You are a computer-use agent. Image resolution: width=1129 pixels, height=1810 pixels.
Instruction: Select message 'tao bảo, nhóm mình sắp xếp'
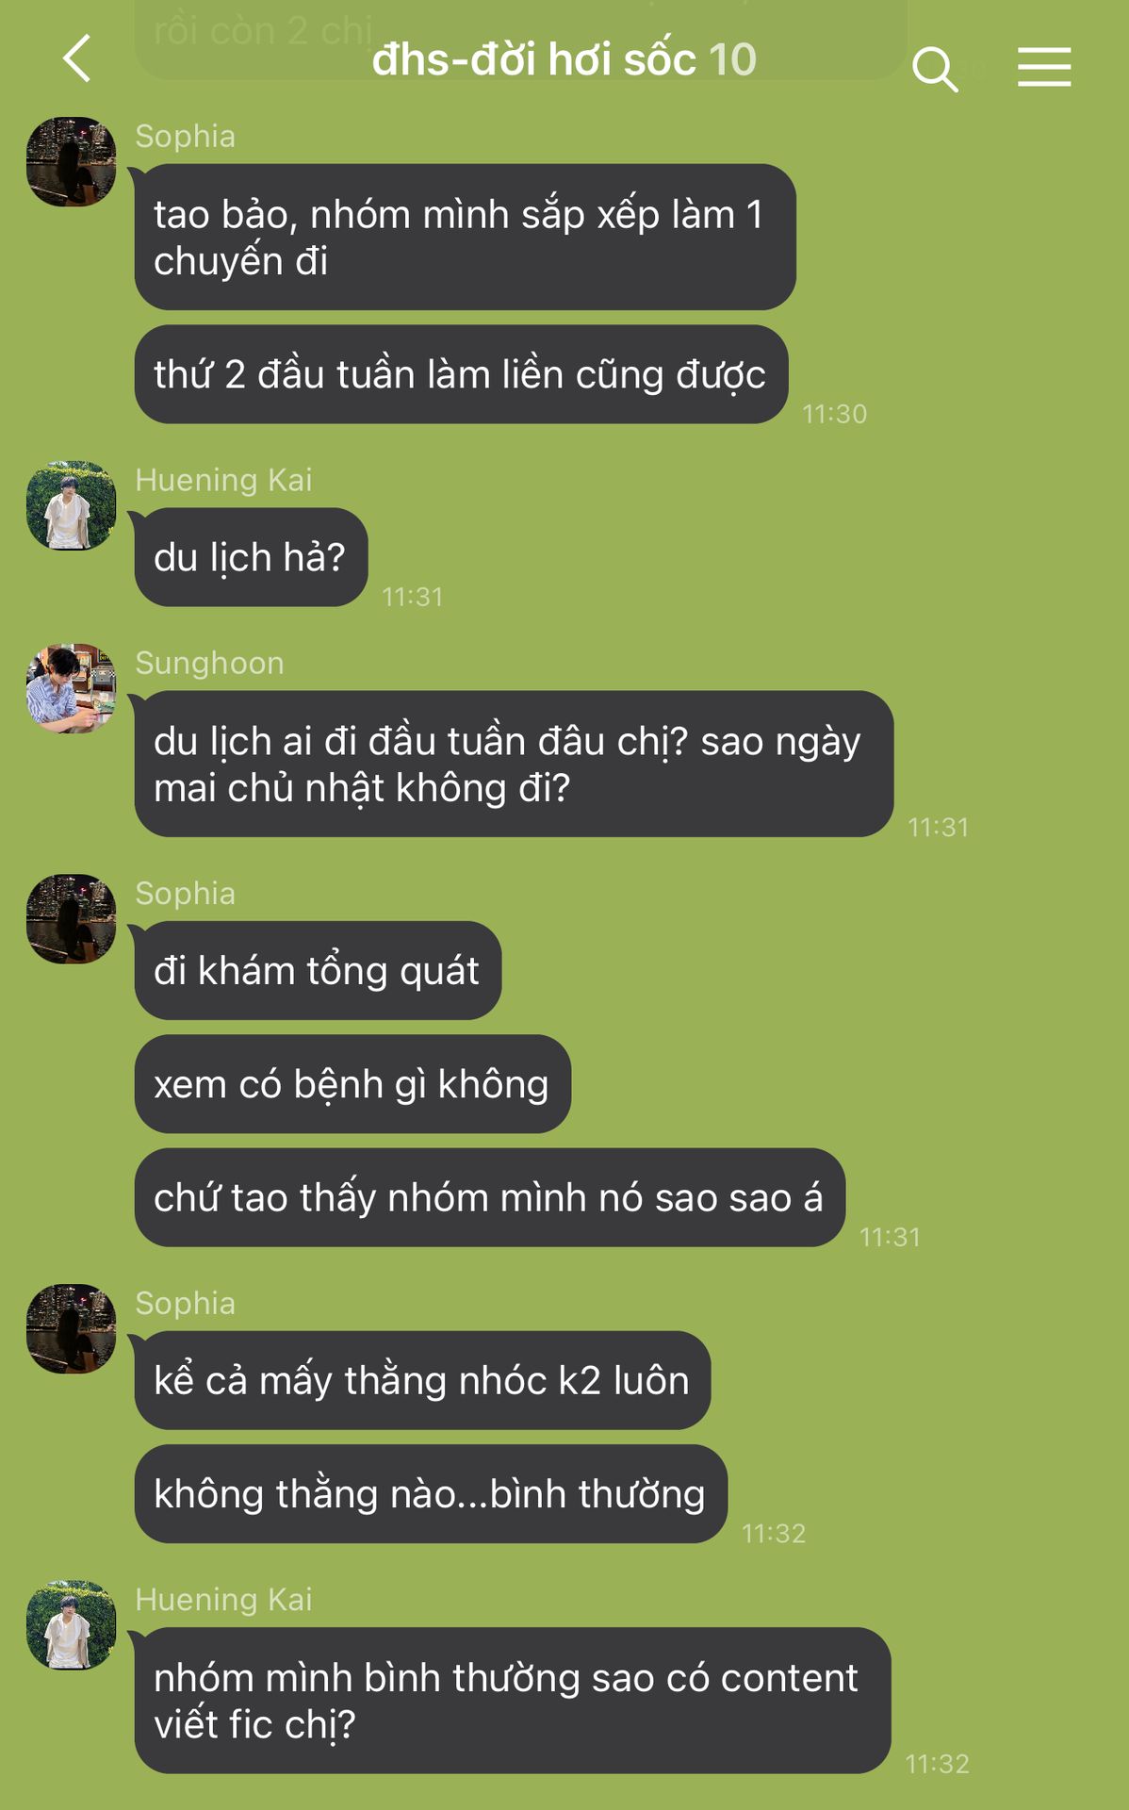click(466, 237)
